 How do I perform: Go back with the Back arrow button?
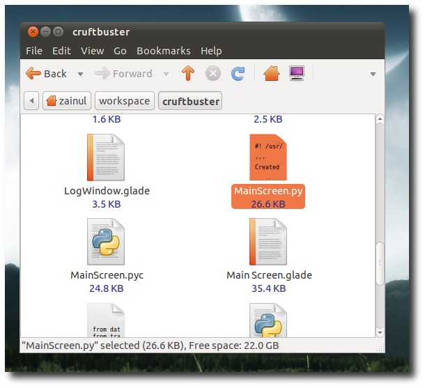point(47,74)
